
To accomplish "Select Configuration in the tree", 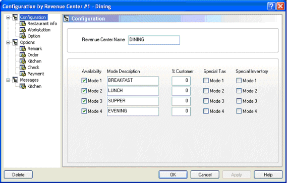I will (33, 17).
